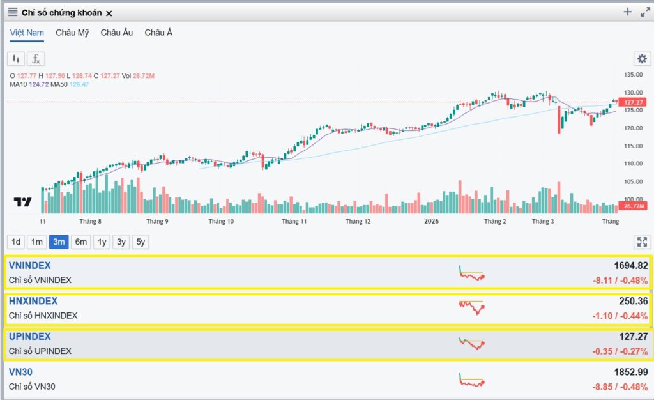This screenshot has height=400, width=654.
Task: Switch to the Châu Âu tab
Action: [x=116, y=33]
